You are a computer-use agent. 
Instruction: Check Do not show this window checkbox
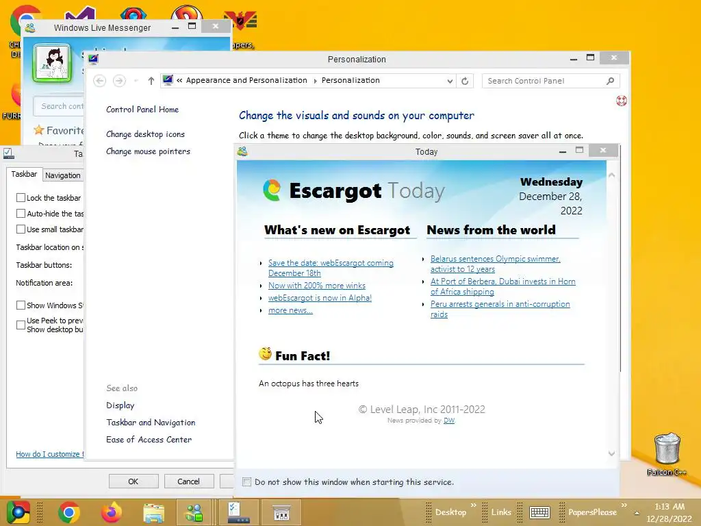[246, 481]
